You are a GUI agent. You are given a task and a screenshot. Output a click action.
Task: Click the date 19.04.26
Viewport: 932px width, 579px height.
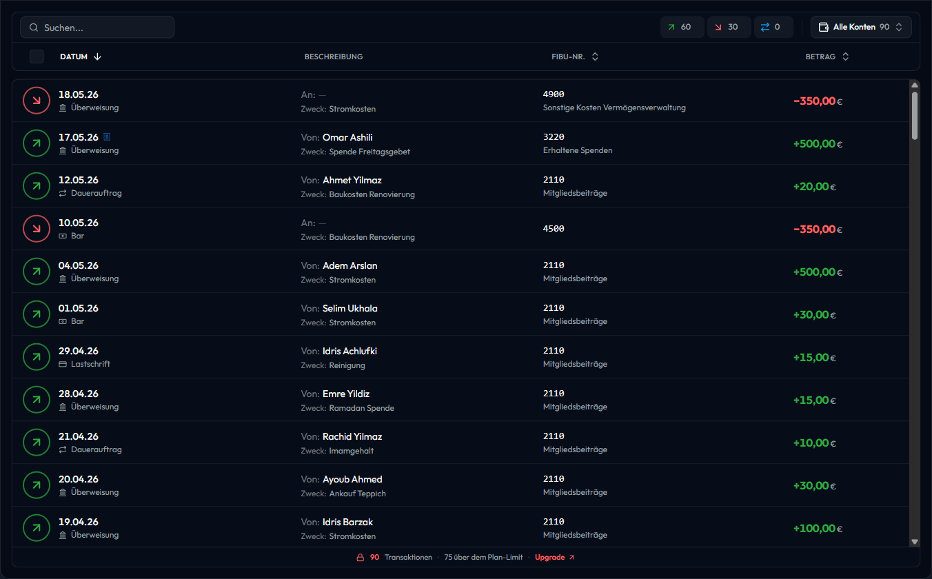pyautogui.click(x=79, y=522)
